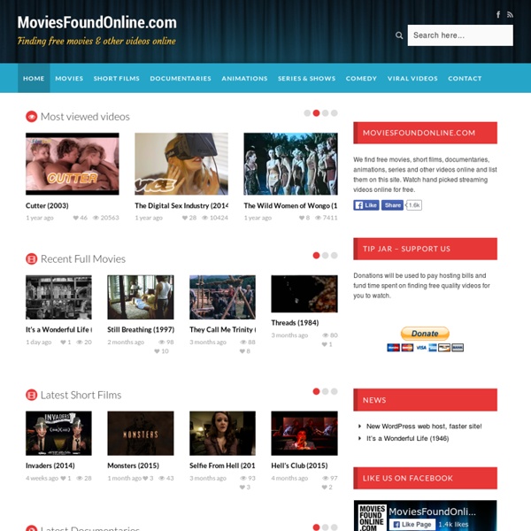Click heart icon under It's a Wonderful Life
531x531 pixels.
pos(63,342)
